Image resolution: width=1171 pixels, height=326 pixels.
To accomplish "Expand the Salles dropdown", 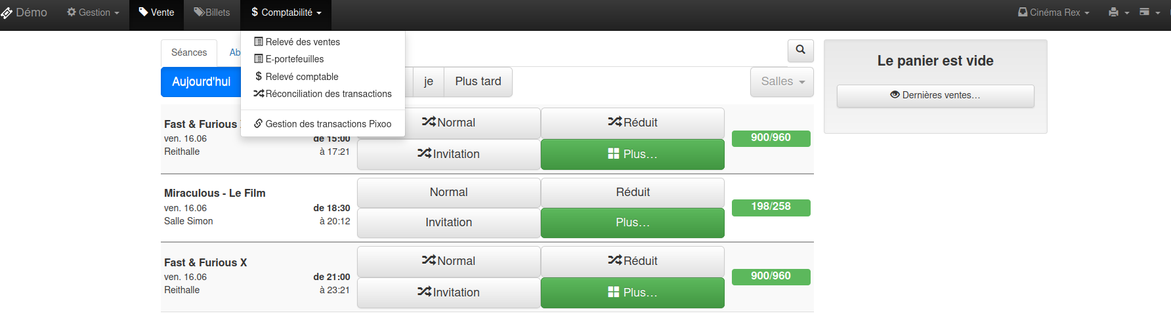I will click(x=782, y=81).
